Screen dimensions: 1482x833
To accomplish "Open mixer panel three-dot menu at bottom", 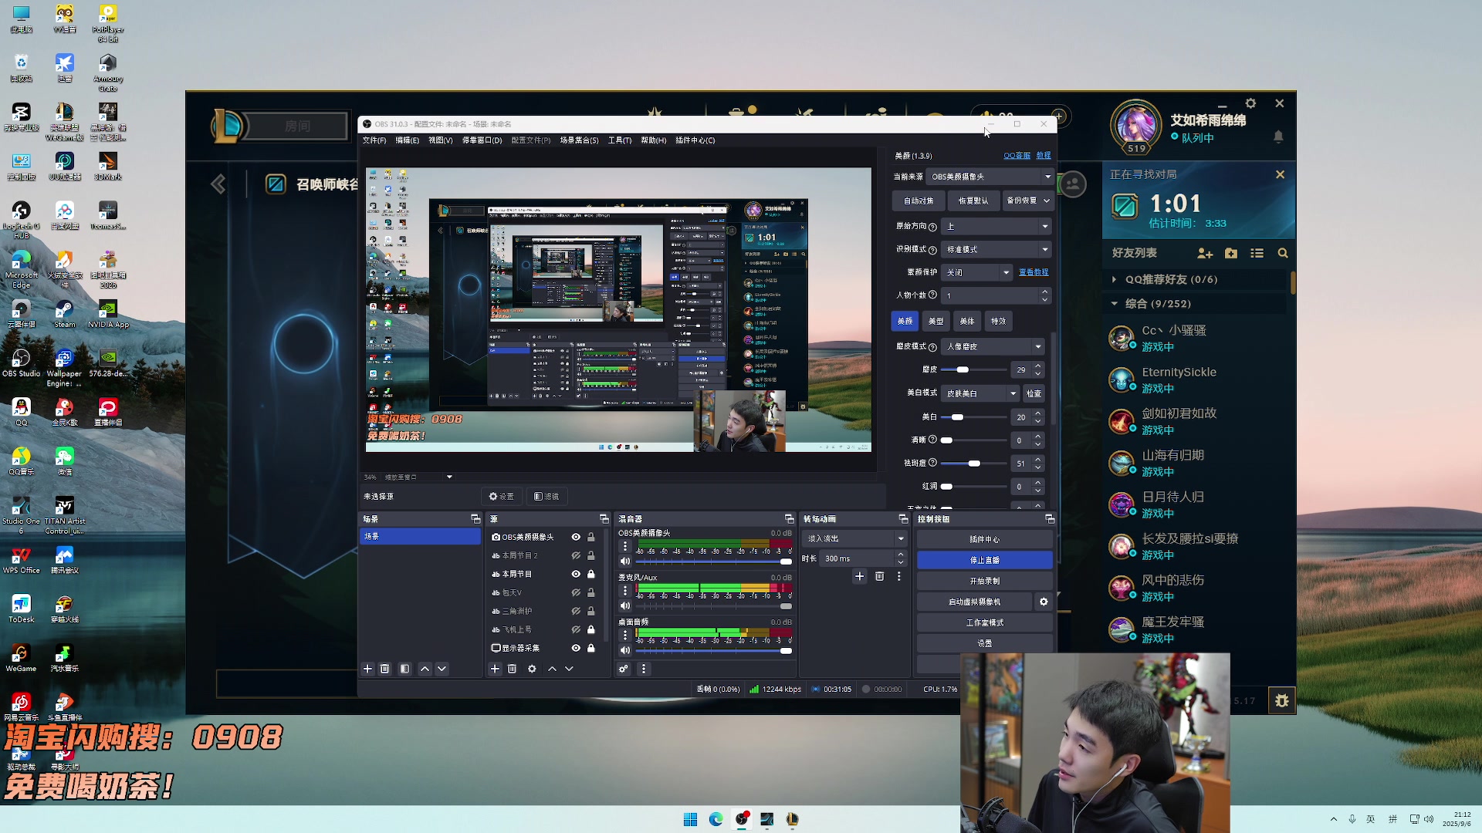I will click(644, 669).
